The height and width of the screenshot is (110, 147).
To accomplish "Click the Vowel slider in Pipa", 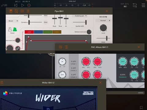I will pyautogui.click(x=35, y=16).
